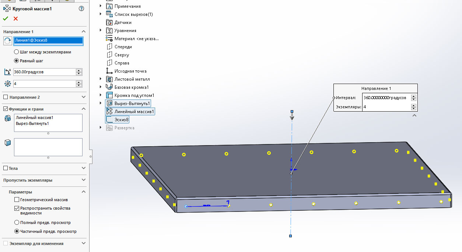Click the Сверху plane icon
This screenshot has width=462, height=252.
click(109, 55)
